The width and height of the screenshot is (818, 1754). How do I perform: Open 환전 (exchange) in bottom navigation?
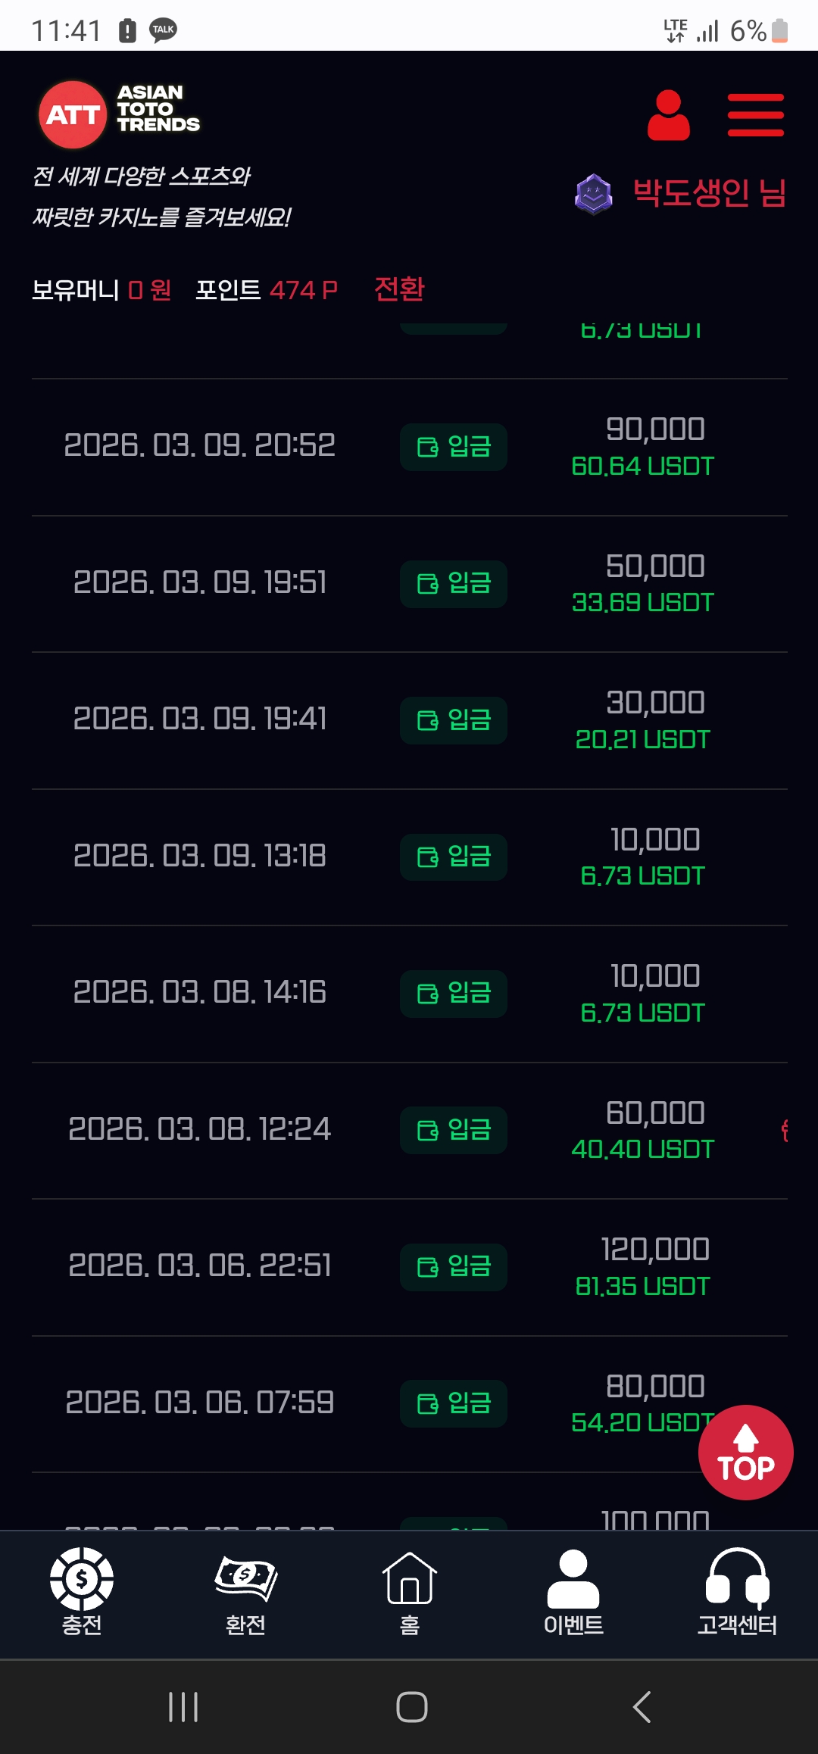coord(245,1590)
